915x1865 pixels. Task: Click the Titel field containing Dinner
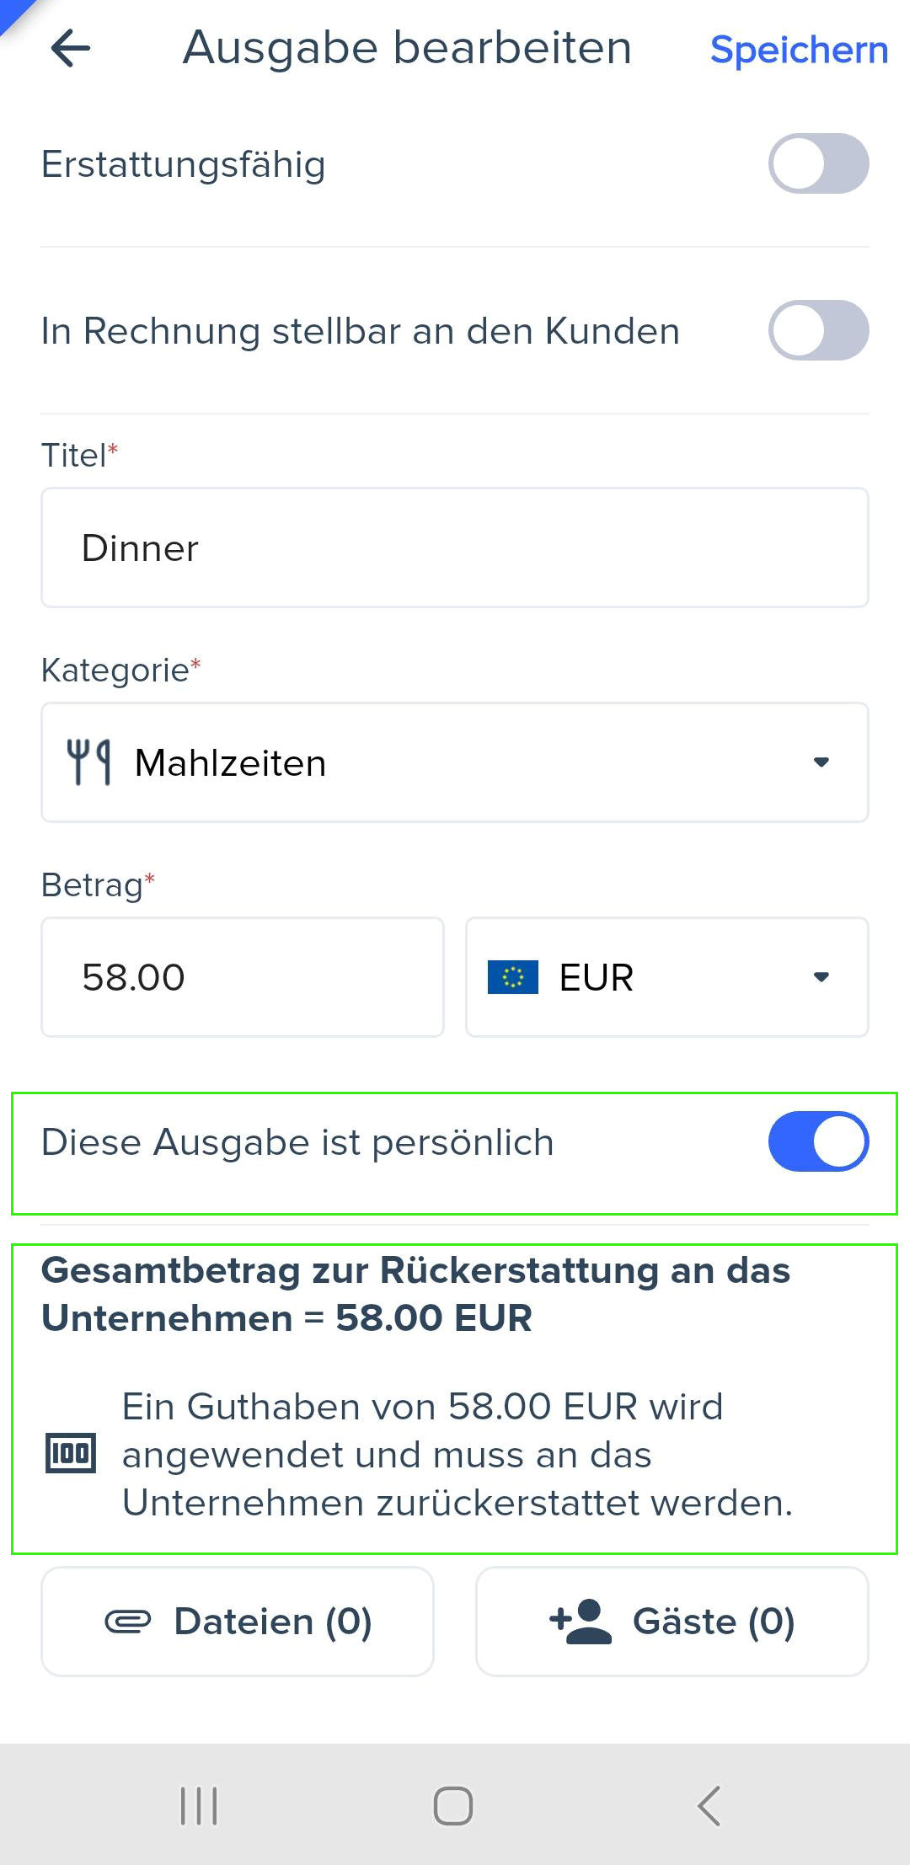click(x=455, y=548)
